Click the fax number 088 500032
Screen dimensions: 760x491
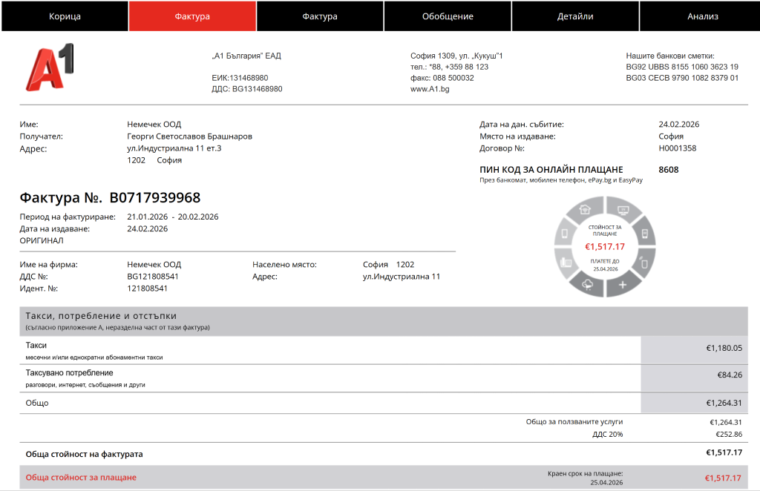[442, 78]
